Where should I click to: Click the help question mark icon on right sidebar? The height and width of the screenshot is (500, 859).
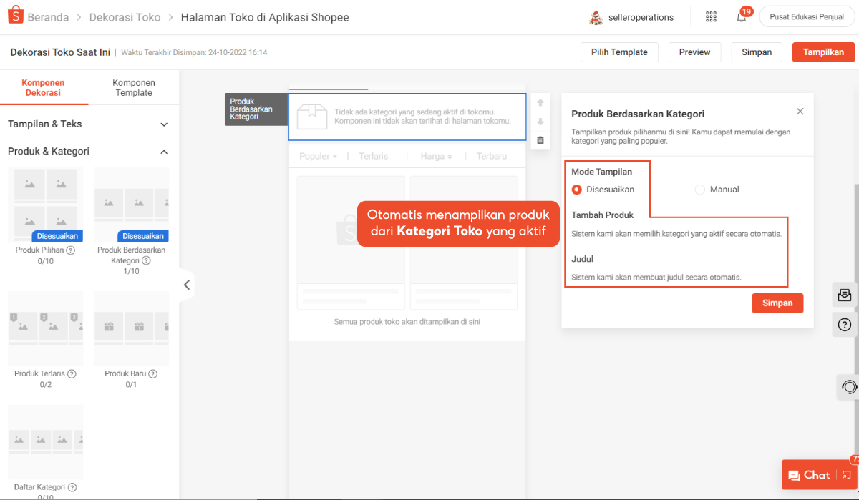(845, 325)
